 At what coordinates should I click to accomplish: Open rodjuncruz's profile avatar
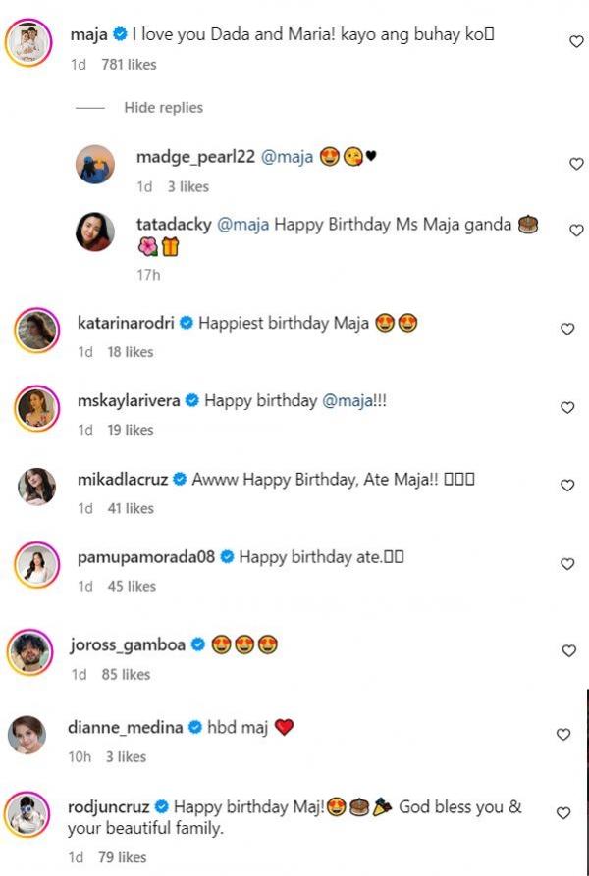(x=29, y=814)
